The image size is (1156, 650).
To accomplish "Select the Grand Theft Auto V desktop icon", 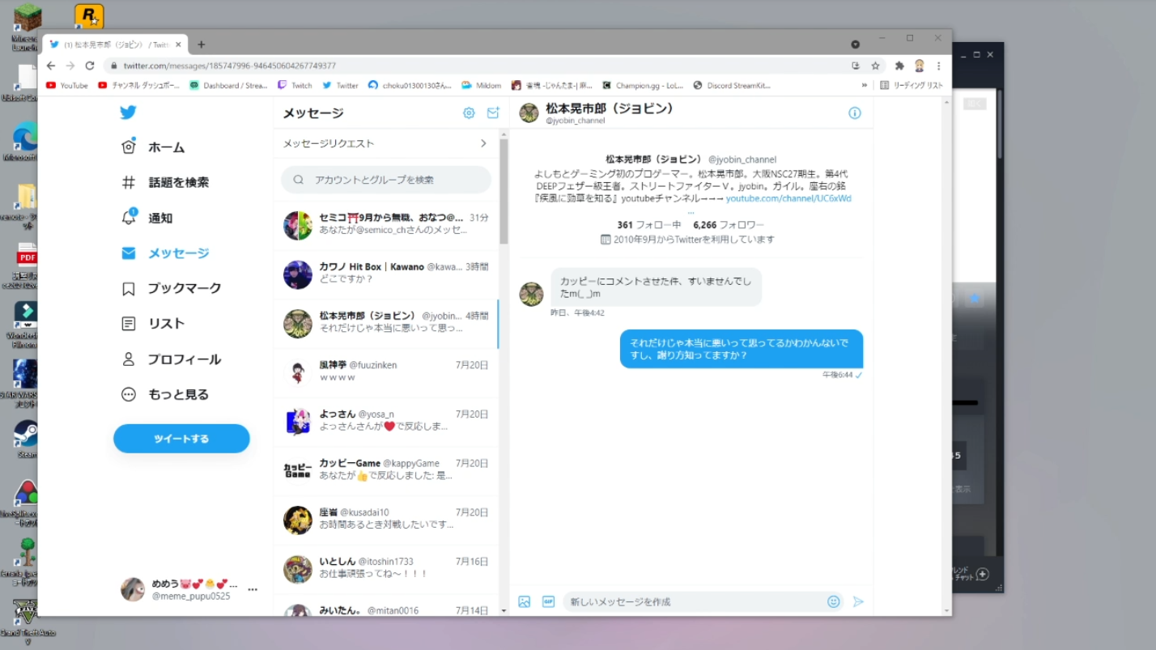I will click(x=26, y=622).
